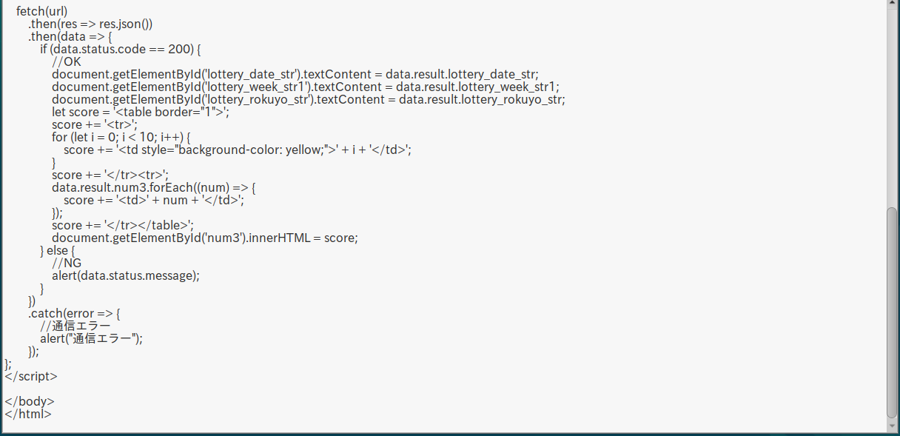This screenshot has height=436, width=900.
Task: Click the '.catch(error => {' line
Action: point(74,314)
